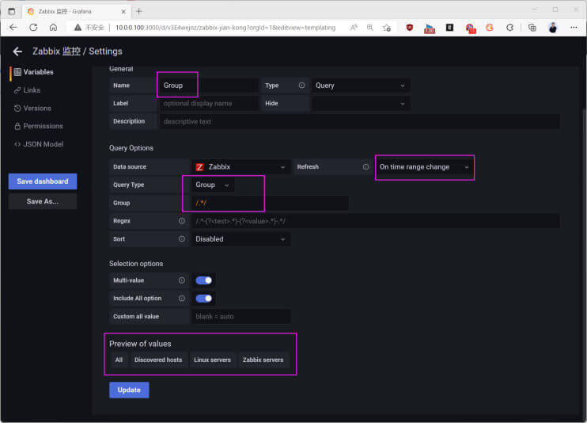Open the Type dropdown showing Query
587x423 pixels.
click(x=361, y=86)
